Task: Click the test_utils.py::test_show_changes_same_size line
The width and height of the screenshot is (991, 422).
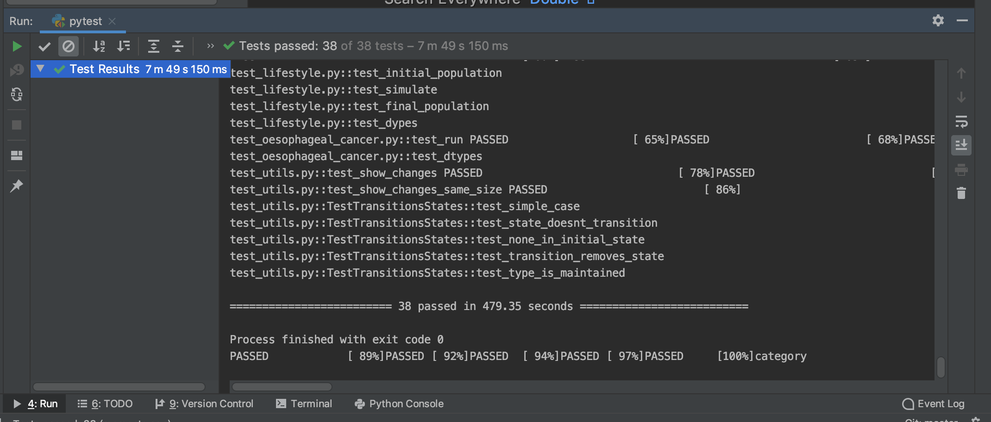Action: (x=389, y=190)
